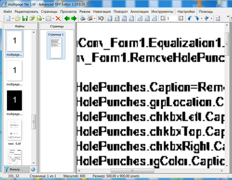Click the Zoom selection magnifier icon

point(147,19)
